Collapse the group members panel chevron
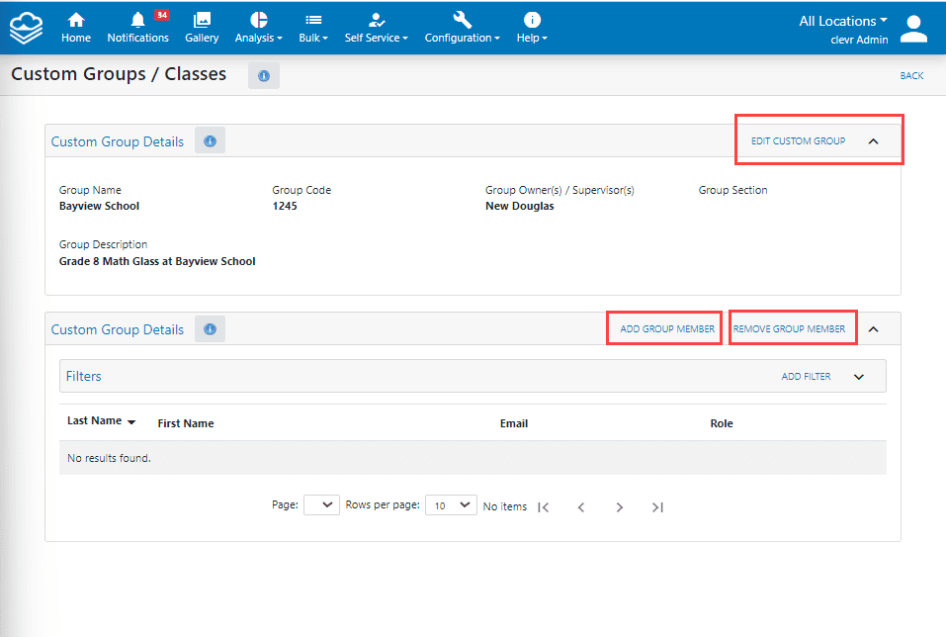Image resolution: width=946 pixels, height=637 pixels. click(x=873, y=329)
